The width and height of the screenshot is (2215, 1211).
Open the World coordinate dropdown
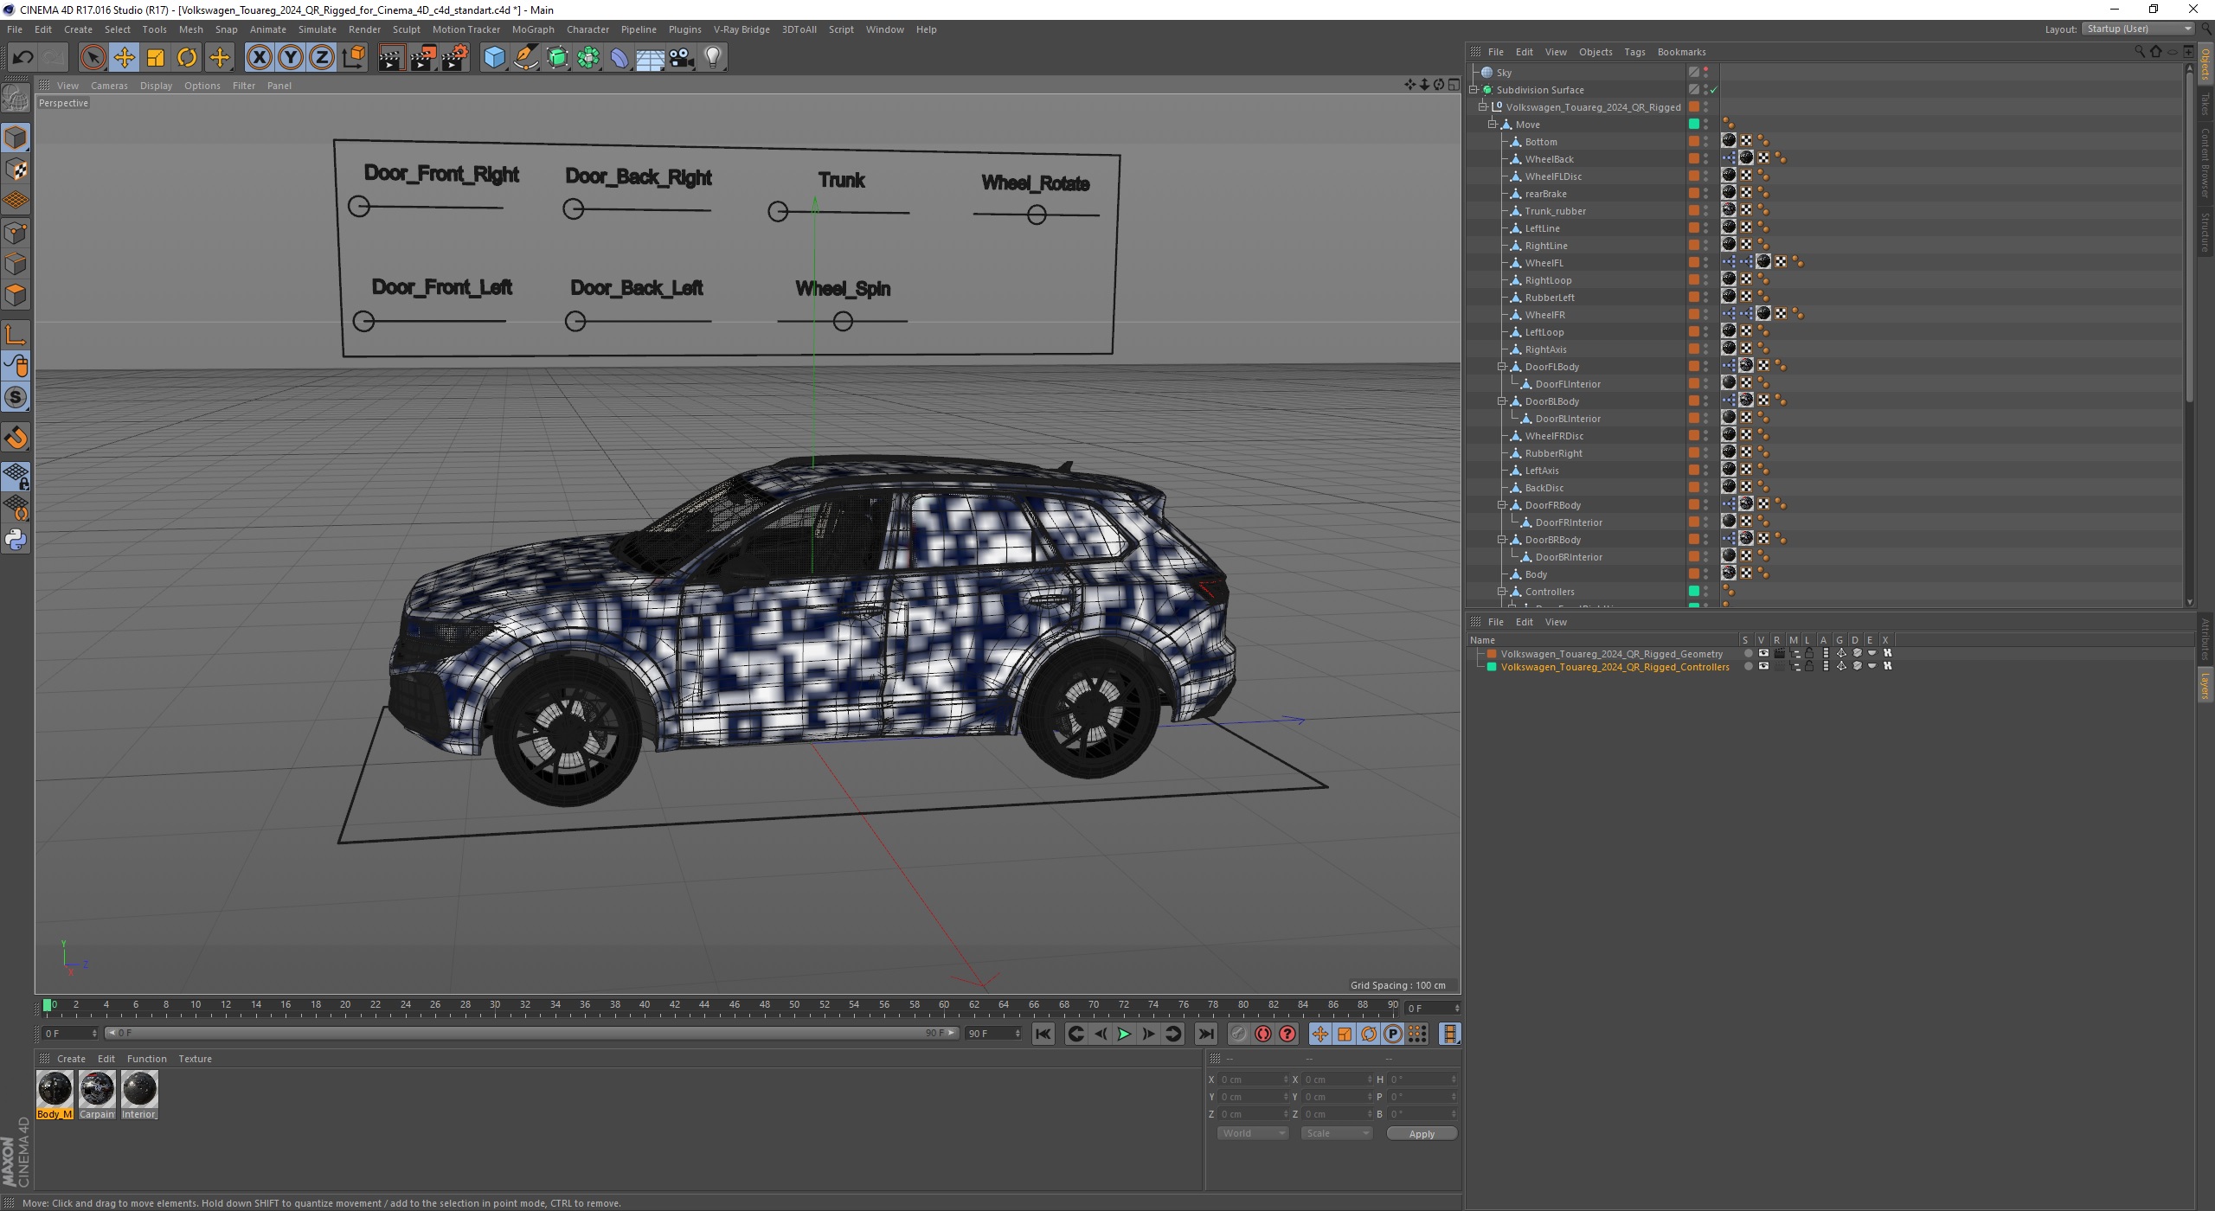[x=1252, y=1133]
